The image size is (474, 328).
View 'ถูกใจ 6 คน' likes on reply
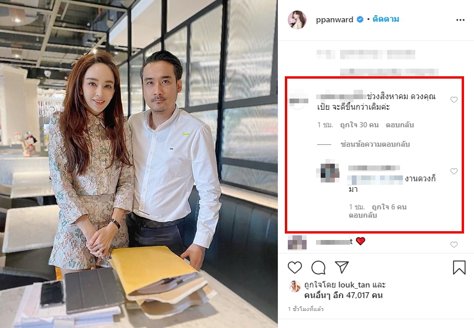pyautogui.click(x=389, y=207)
